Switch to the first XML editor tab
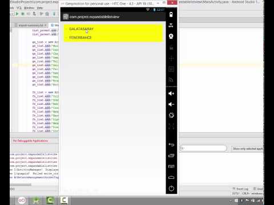Viewport: 274px width, 205px height. click(30, 25)
